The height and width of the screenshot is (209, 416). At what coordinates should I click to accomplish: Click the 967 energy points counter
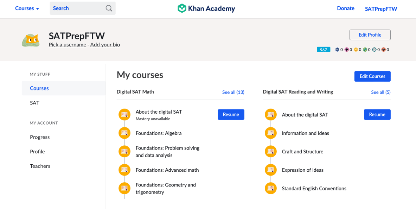point(323,49)
